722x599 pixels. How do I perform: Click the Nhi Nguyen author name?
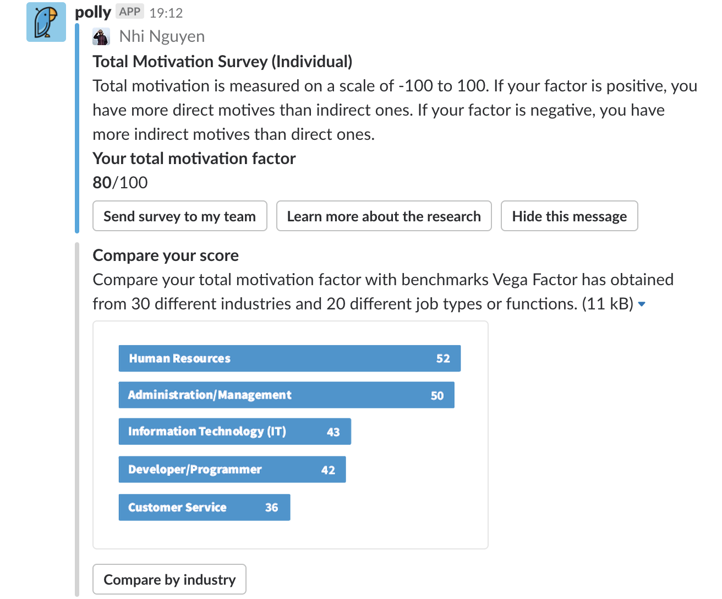pos(162,36)
